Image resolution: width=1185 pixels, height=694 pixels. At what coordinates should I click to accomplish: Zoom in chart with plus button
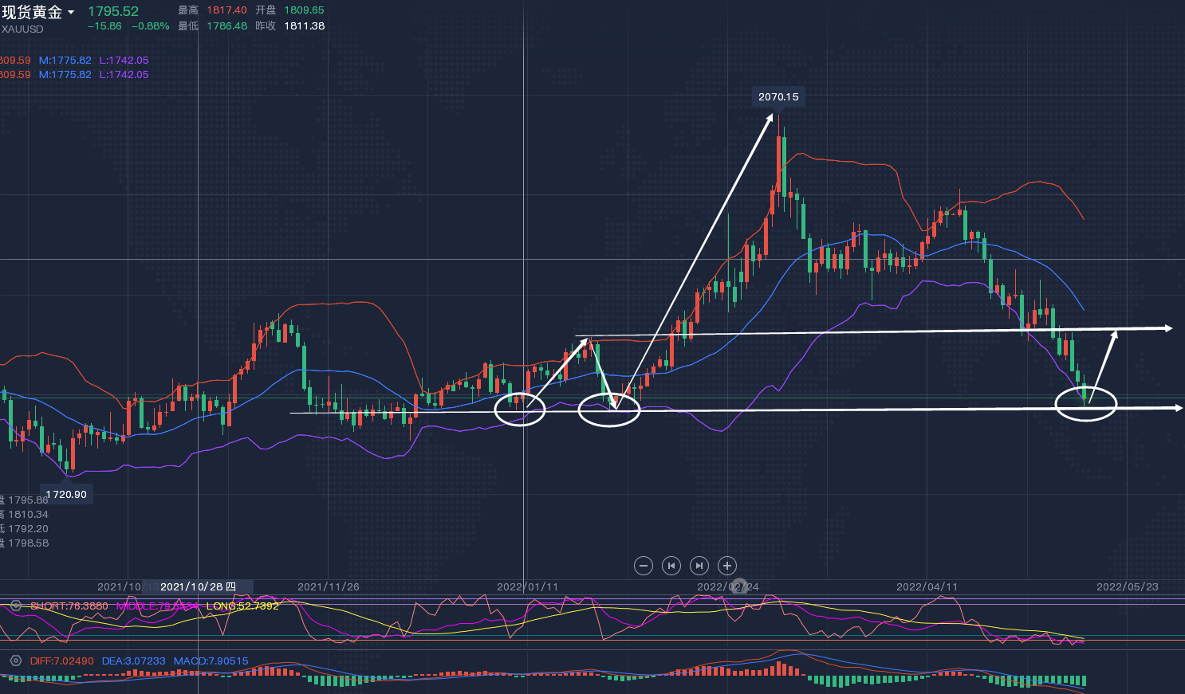click(x=726, y=566)
